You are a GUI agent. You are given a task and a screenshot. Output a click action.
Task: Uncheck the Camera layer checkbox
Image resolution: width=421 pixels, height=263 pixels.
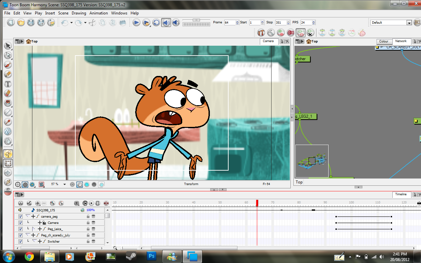pyautogui.click(x=20, y=223)
